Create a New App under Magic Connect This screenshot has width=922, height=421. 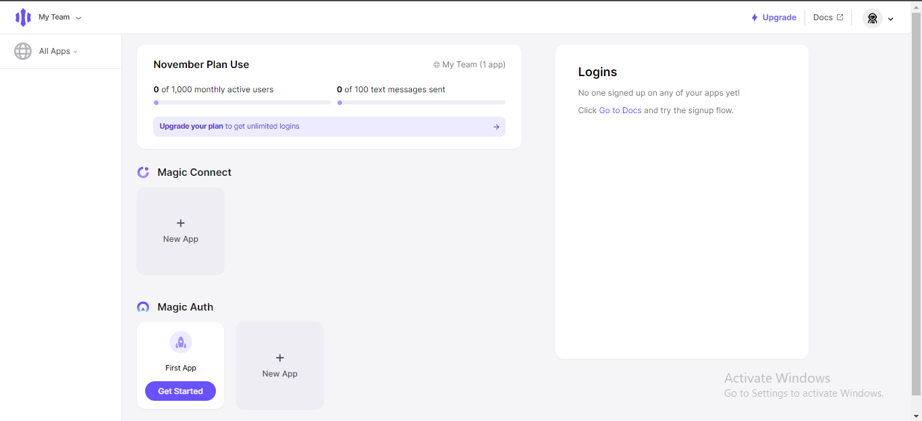(180, 231)
